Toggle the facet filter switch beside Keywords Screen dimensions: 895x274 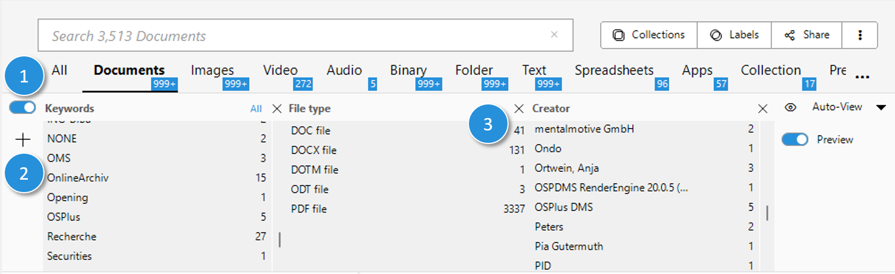23,108
